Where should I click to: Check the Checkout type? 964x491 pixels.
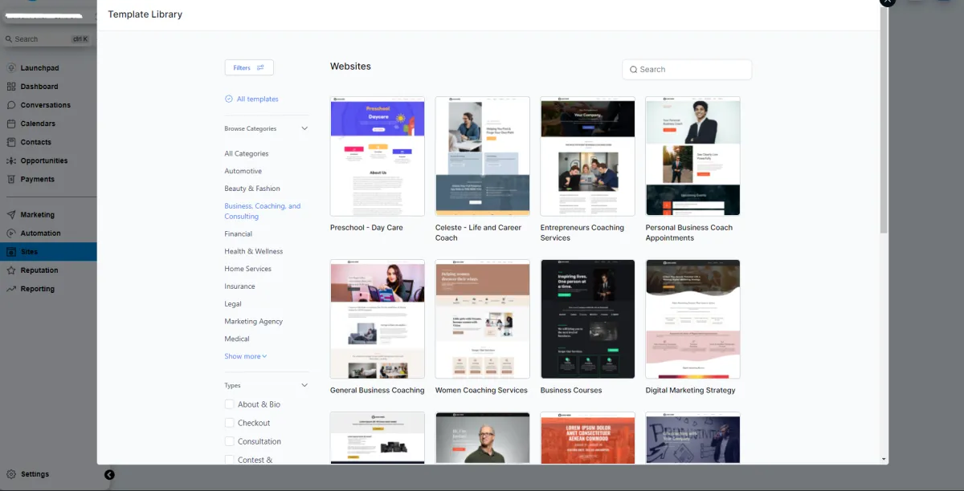230,423
